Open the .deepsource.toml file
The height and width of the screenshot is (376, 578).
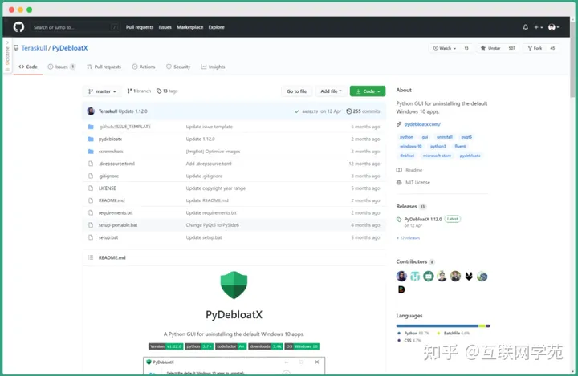click(116, 164)
